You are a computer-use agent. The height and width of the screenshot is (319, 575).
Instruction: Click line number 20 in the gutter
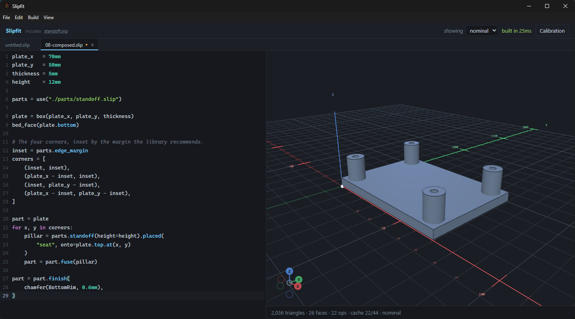tap(6, 219)
